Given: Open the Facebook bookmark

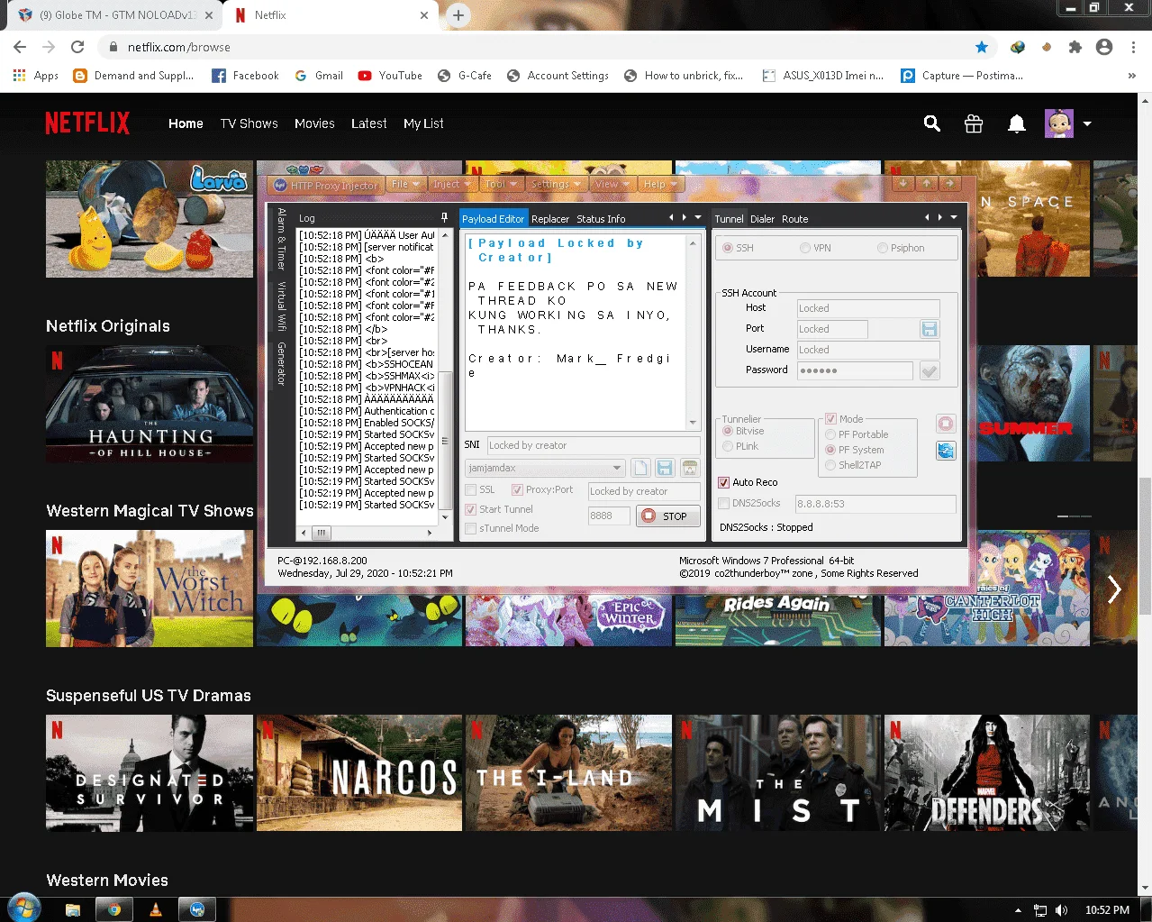Looking at the screenshot, I should [245, 76].
